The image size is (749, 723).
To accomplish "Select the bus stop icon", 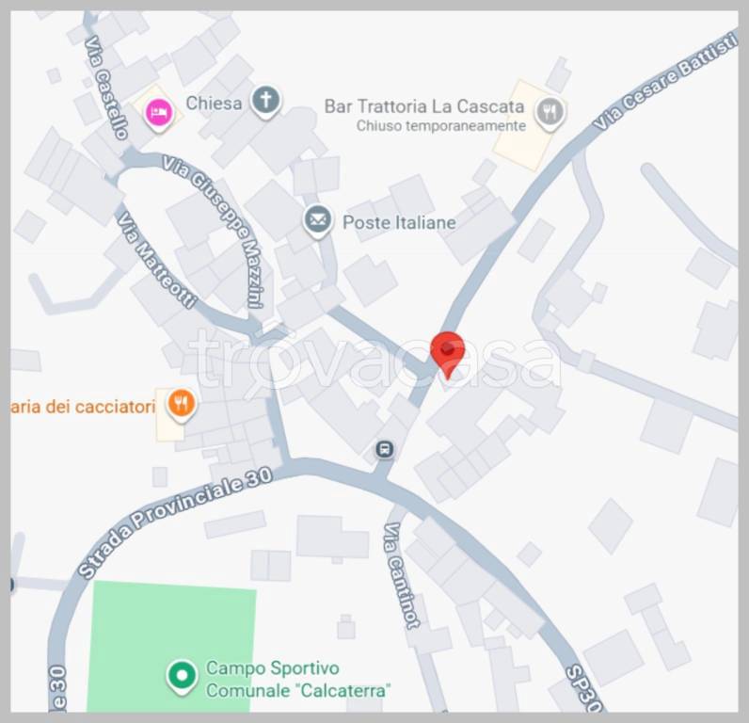I will [x=385, y=450].
